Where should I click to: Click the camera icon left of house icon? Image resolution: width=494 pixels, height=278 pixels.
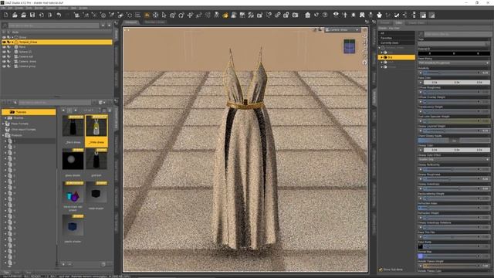[x=295, y=15]
